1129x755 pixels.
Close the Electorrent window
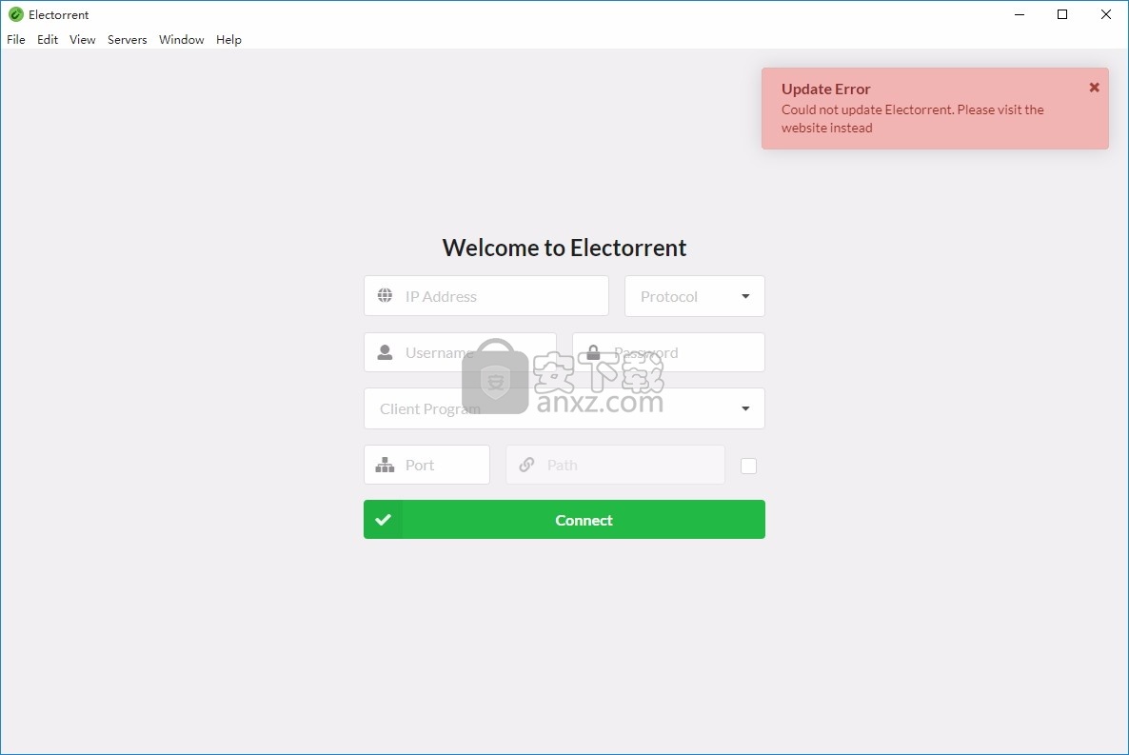point(1106,14)
